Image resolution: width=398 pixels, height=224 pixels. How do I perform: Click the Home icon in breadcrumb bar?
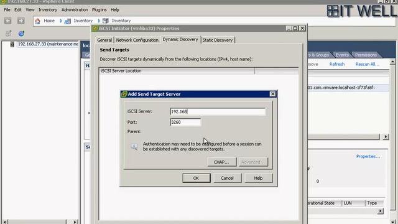coord(37,21)
